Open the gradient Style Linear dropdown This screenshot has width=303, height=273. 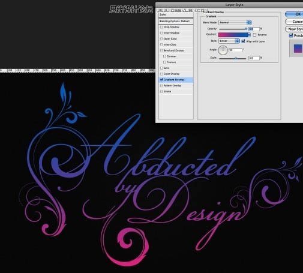tap(229, 41)
